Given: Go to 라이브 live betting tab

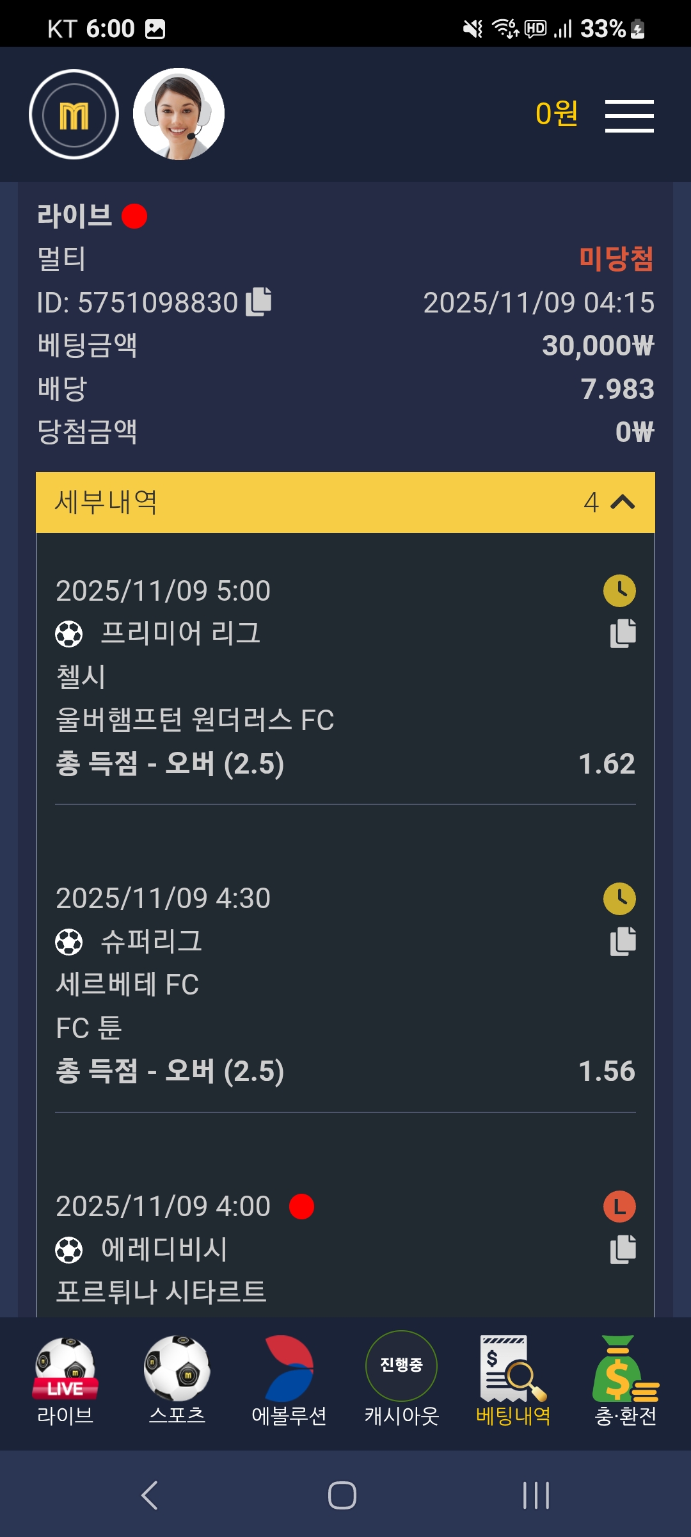Looking at the screenshot, I should (65, 1381).
